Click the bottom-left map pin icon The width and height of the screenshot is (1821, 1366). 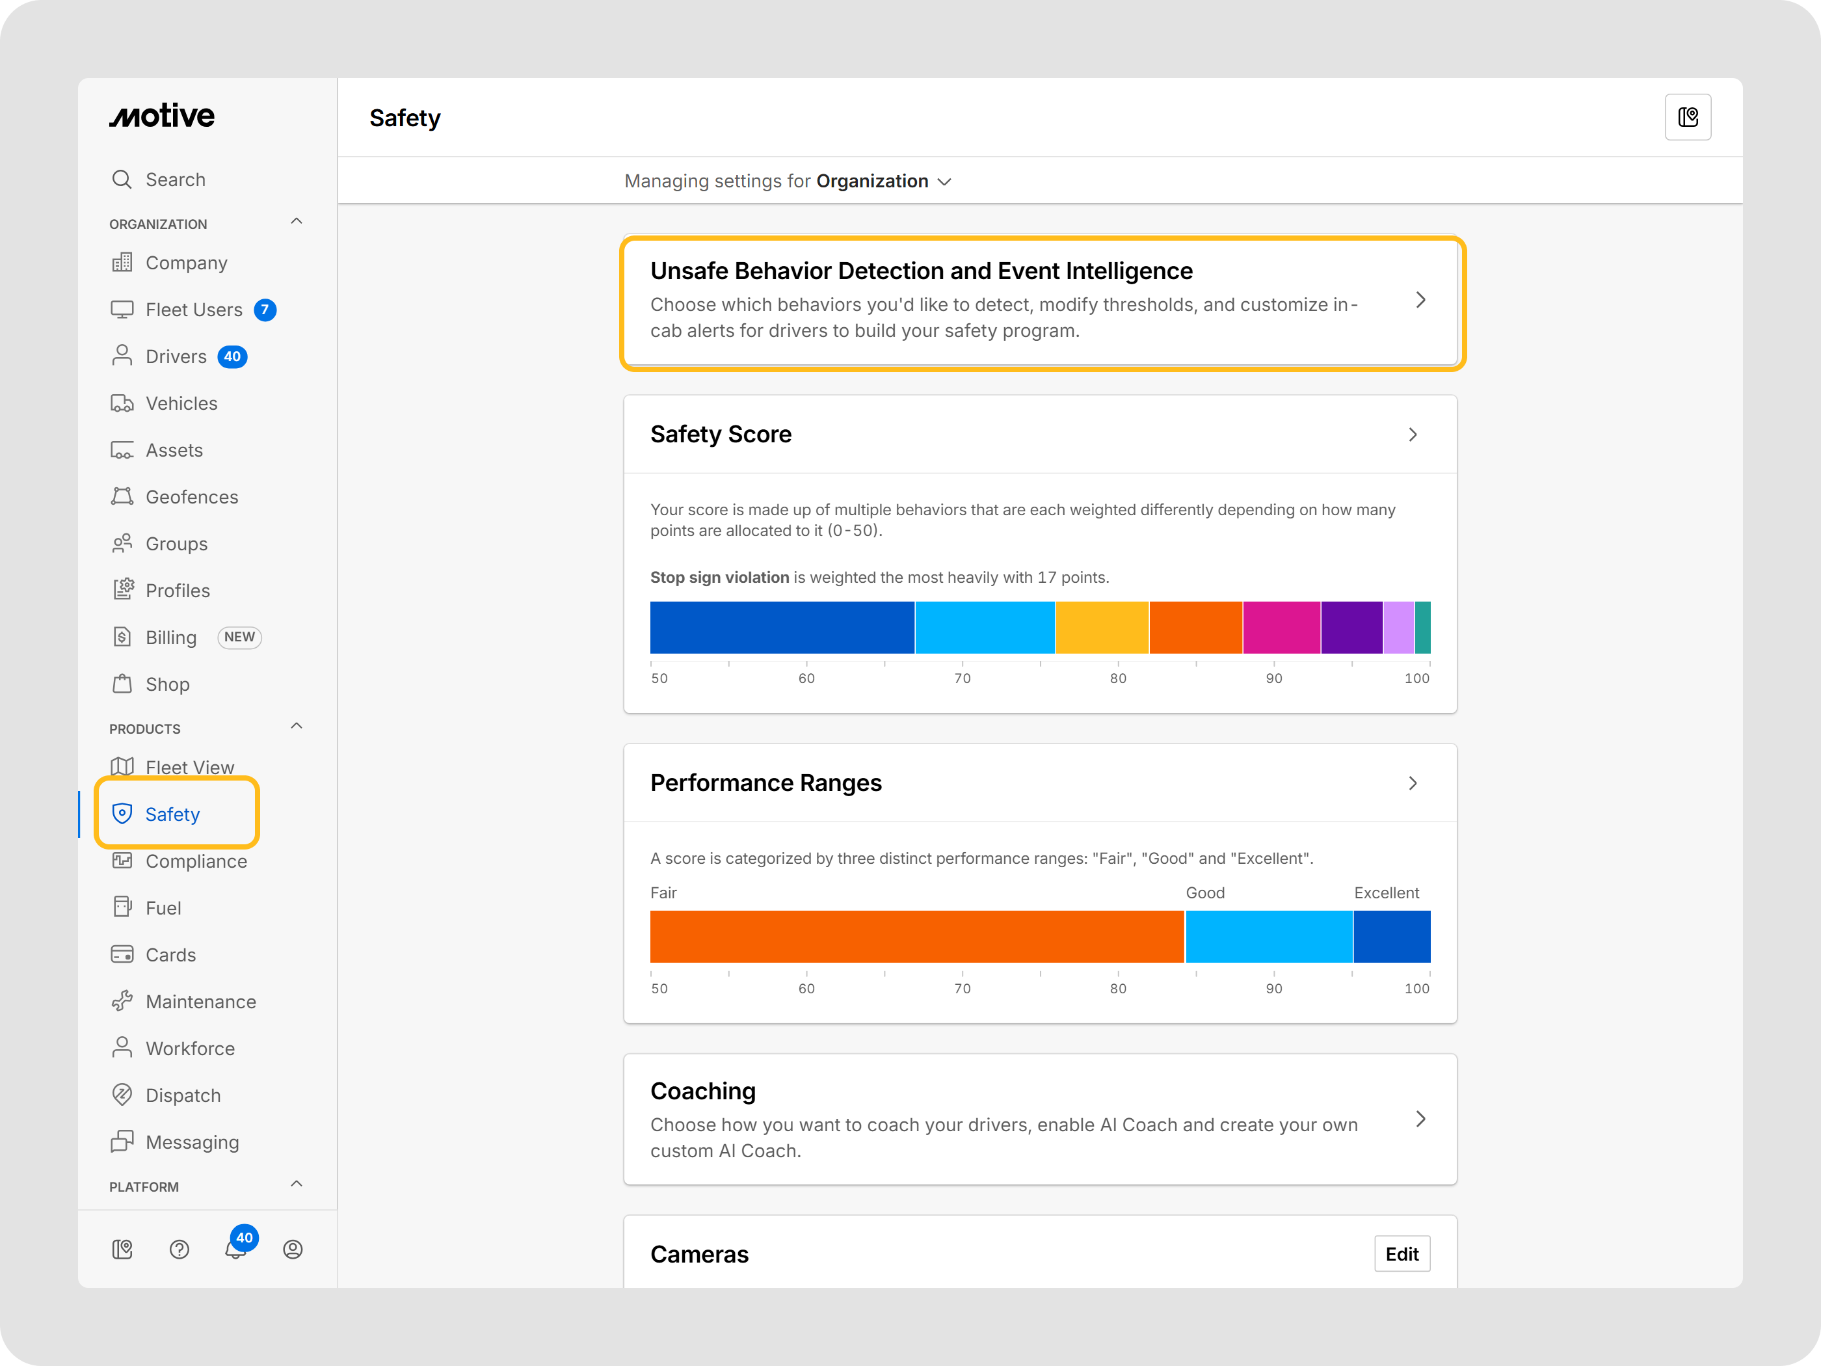pyautogui.click(x=122, y=1249)
